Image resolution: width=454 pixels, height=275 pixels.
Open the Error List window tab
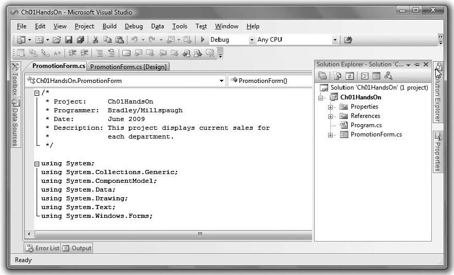coord(42,248)
